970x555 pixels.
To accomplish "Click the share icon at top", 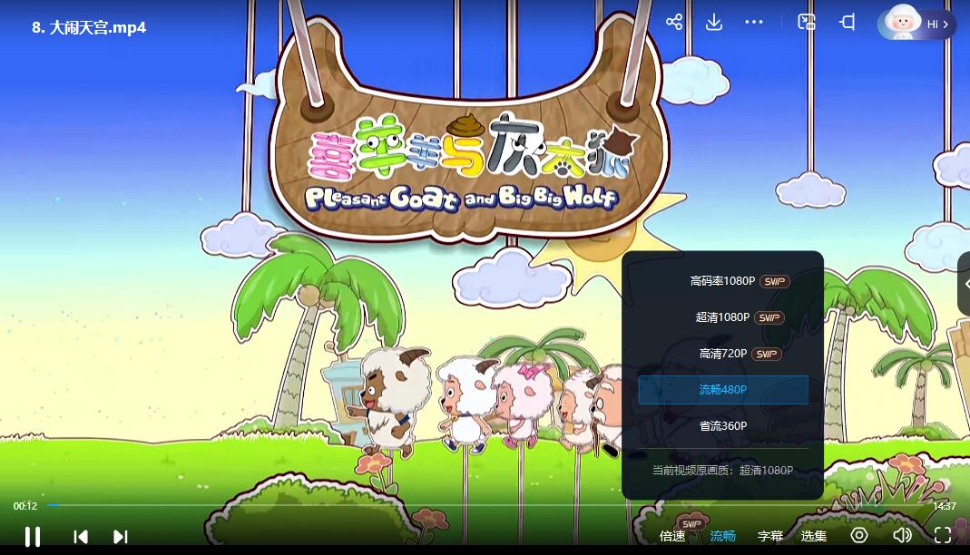I will tap(674, 23).
